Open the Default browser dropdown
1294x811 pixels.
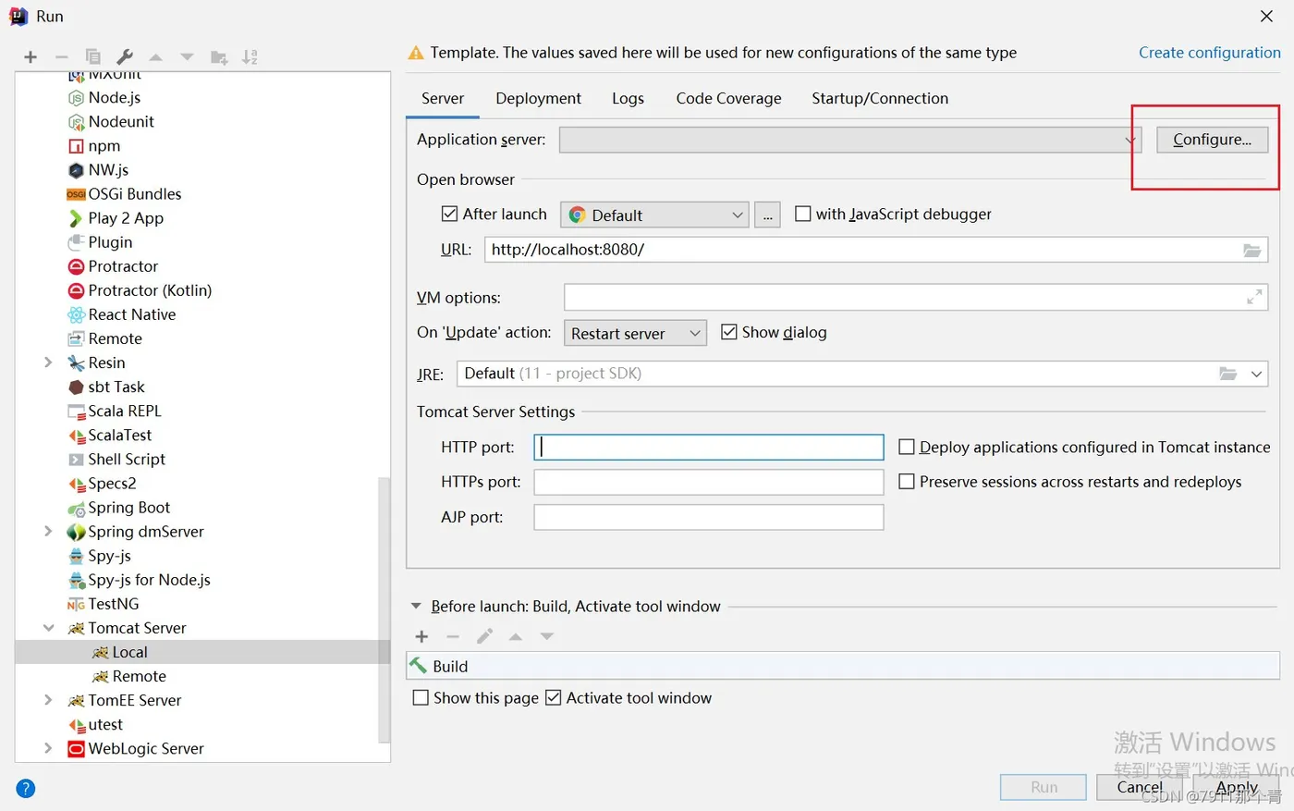(x=654, y=215)
